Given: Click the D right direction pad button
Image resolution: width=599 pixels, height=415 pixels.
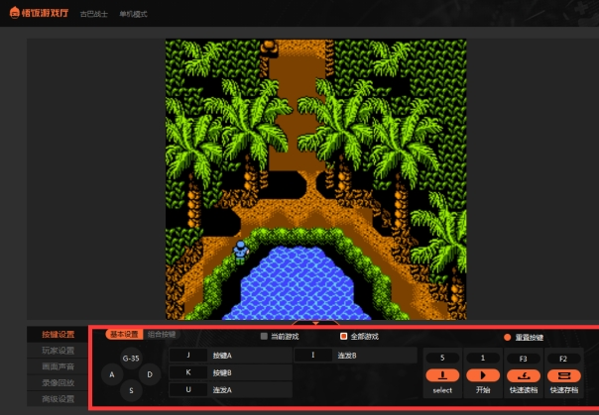Looking at the screenshot, I should pyautogui.click(x=150, y=374).
